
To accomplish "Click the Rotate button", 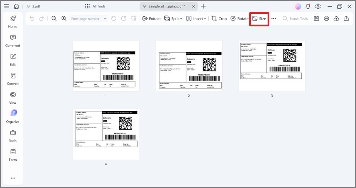I will pos(239,18).
